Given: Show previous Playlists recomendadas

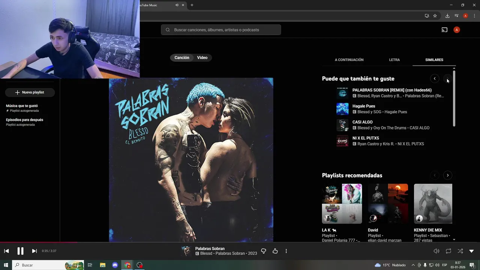Looking at the screenshot, I should click(435, 175).
